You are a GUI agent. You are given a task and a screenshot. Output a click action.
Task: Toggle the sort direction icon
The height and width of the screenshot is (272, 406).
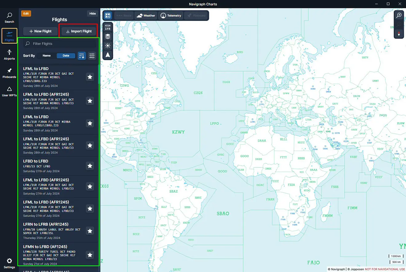point(82,56)
